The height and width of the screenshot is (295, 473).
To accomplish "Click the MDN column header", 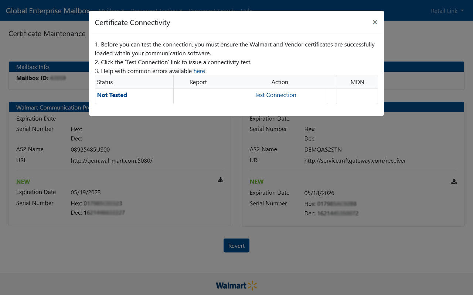I will [357, 82].
